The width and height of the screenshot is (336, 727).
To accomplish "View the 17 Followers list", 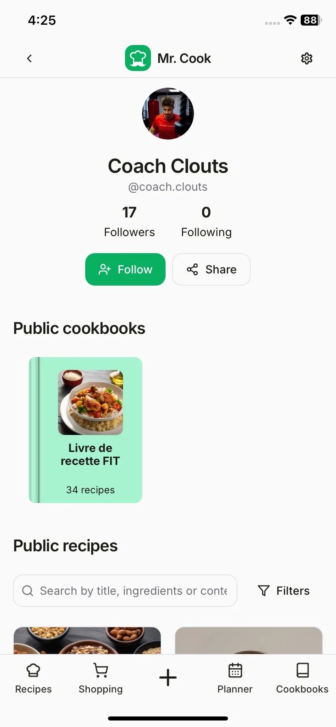I will point(129,222).
